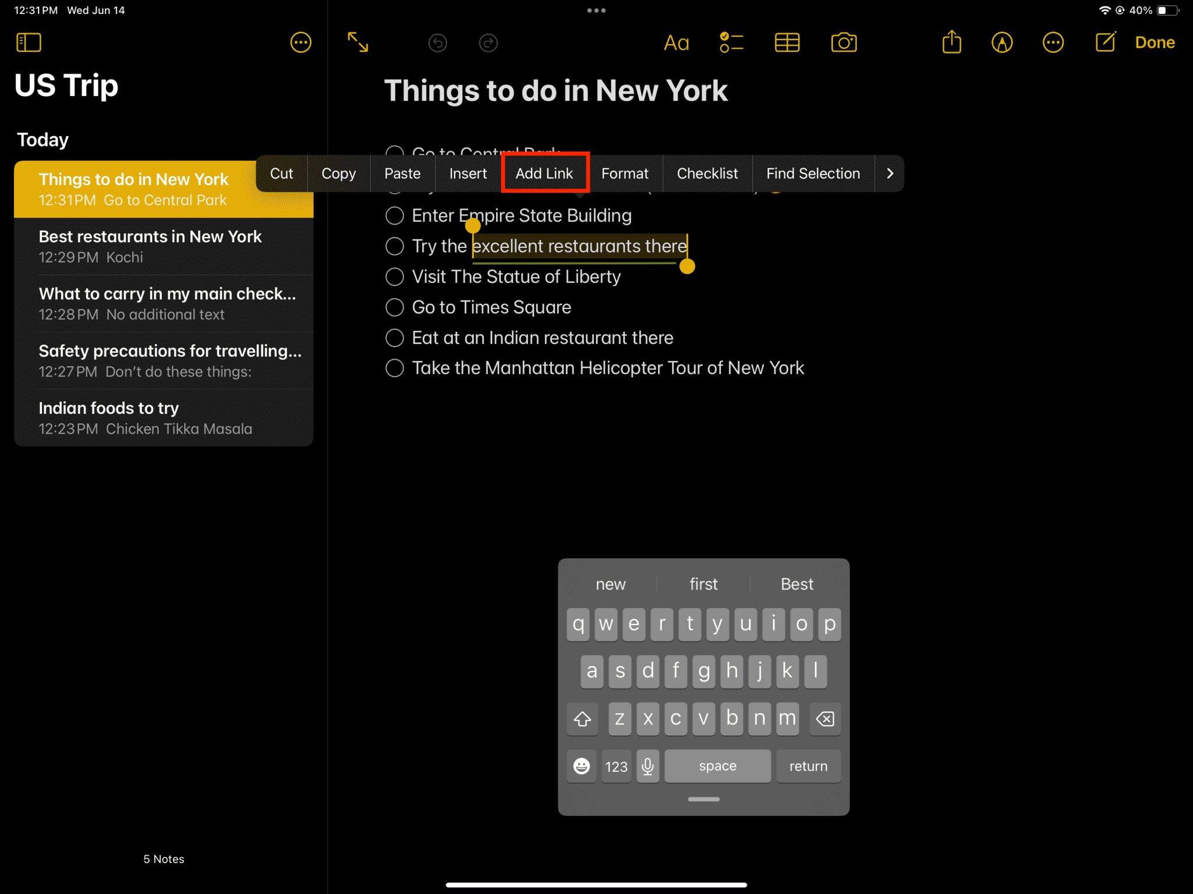Tap the q key on keyboard
The image size is (1193, 894).
[x=578, y=624]
